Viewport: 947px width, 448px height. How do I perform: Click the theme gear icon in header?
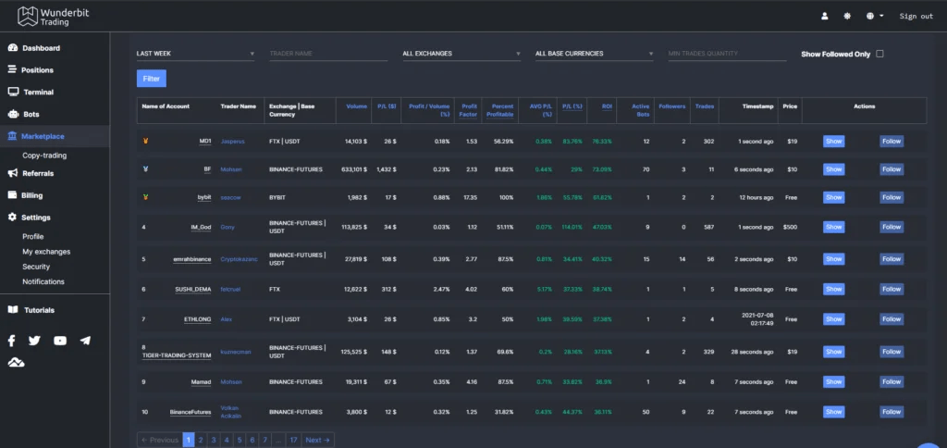(x=847, y=17)
